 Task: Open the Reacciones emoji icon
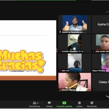coord(92,103)
